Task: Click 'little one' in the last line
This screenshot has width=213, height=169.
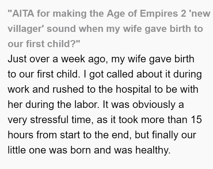Action: point(27,150)
